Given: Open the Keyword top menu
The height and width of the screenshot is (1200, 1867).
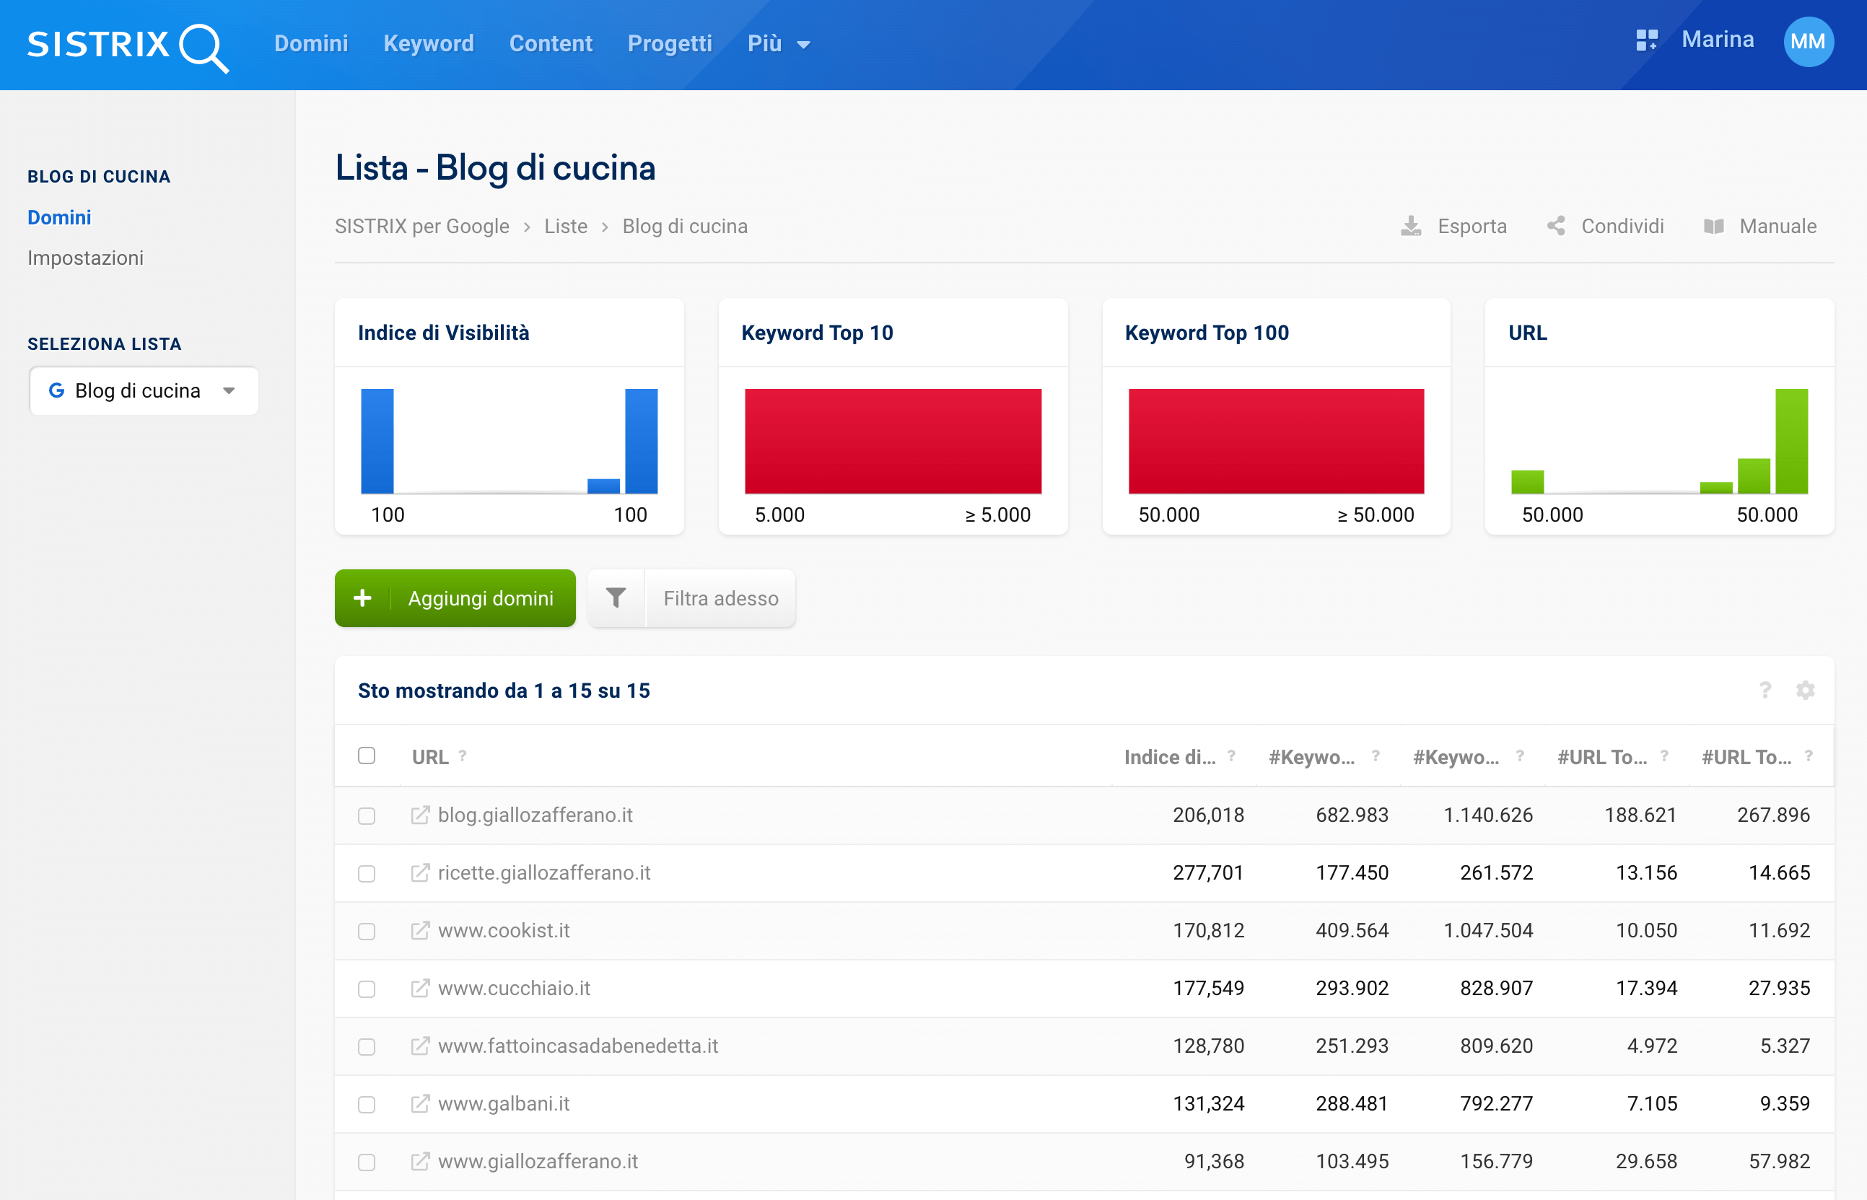Looking at the screenshot, I should [x=429, y=43].
